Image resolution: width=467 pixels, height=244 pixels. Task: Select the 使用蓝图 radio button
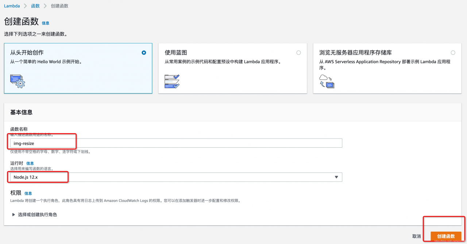click(298, 53)
